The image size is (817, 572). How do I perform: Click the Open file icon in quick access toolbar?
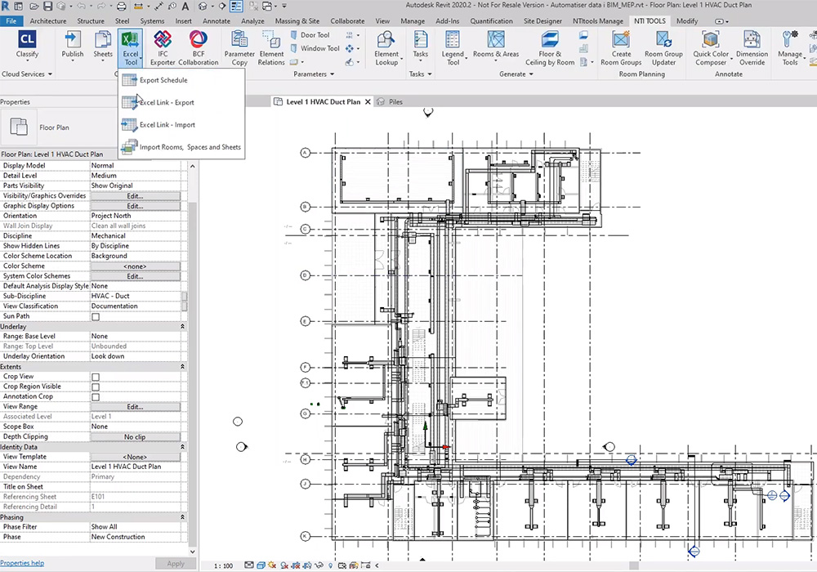(x=33, y=7)
